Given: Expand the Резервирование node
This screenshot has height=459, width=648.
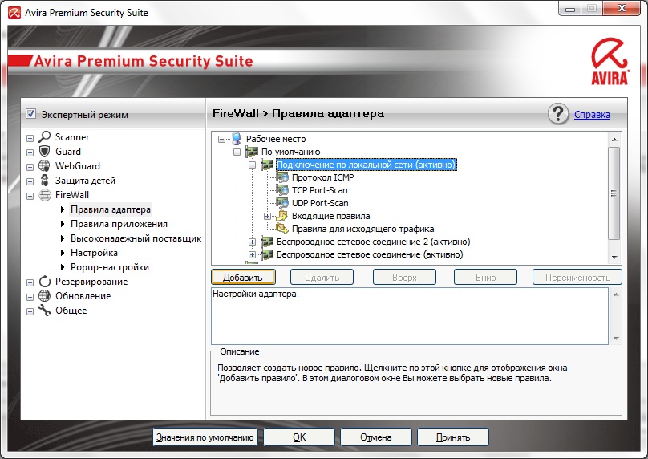Looking at the screenshot, I should click(x=30, y=282).
